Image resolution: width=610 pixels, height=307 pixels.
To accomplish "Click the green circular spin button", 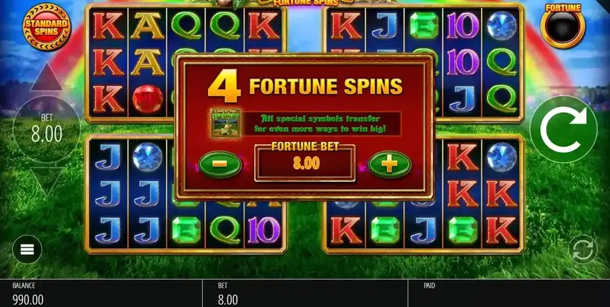I will [x=564, y=129].
